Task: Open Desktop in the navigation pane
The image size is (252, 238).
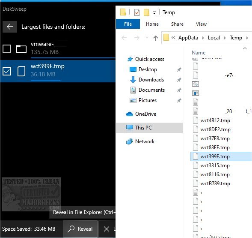Action: click(x=148, y=69)
